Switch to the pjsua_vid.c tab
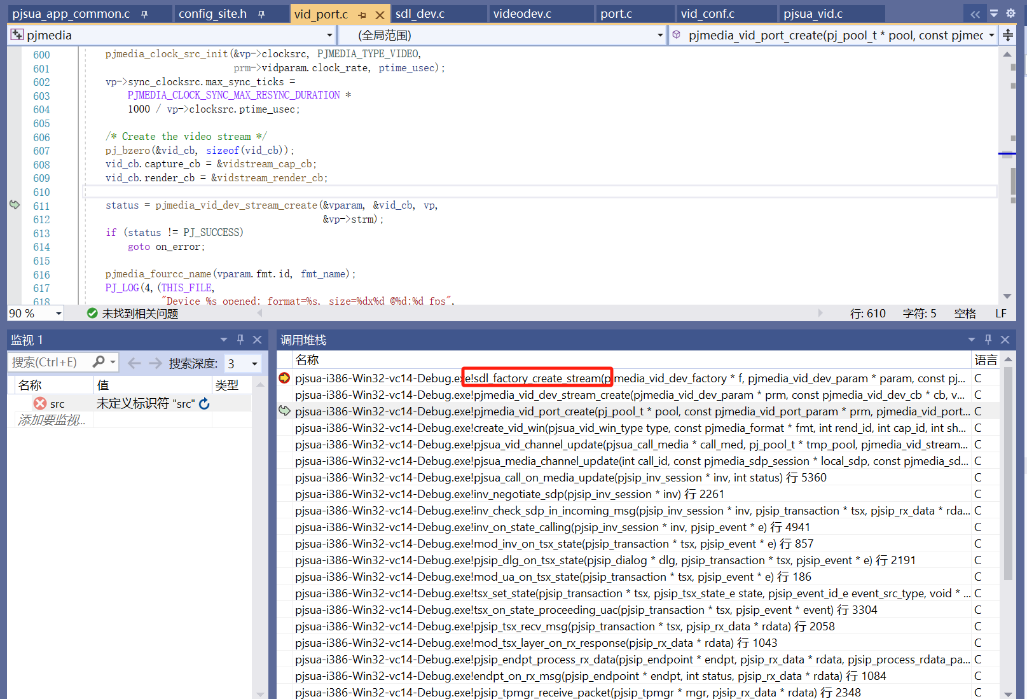The image size is (1027, 699). pos(813,14)
